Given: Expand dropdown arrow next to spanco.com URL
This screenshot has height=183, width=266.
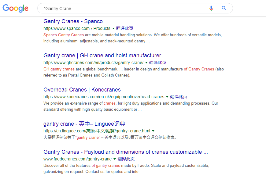Looking at the screenshot, I should pos(113,28).
